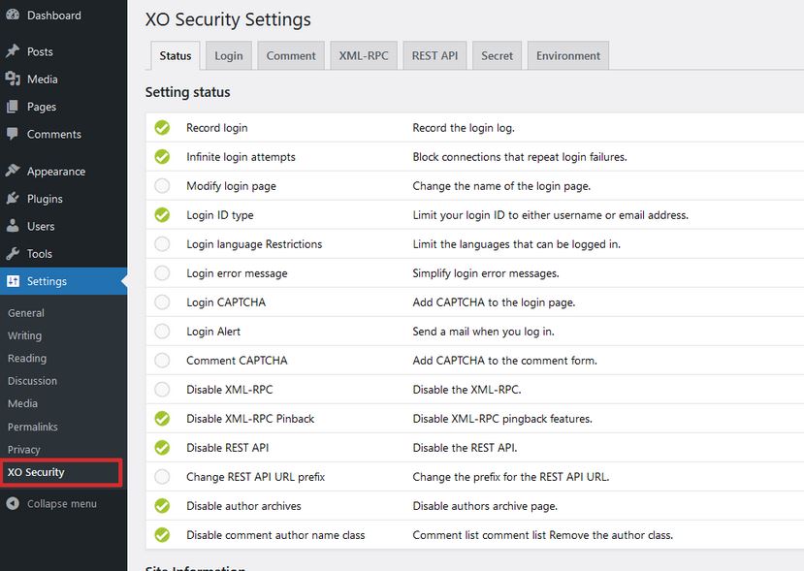Screen dimensions: 804x571
Task: Click the "Change the name of the login page." text
Action: 501,186
